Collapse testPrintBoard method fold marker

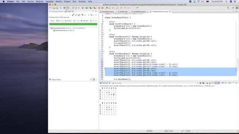pos(104,22)
